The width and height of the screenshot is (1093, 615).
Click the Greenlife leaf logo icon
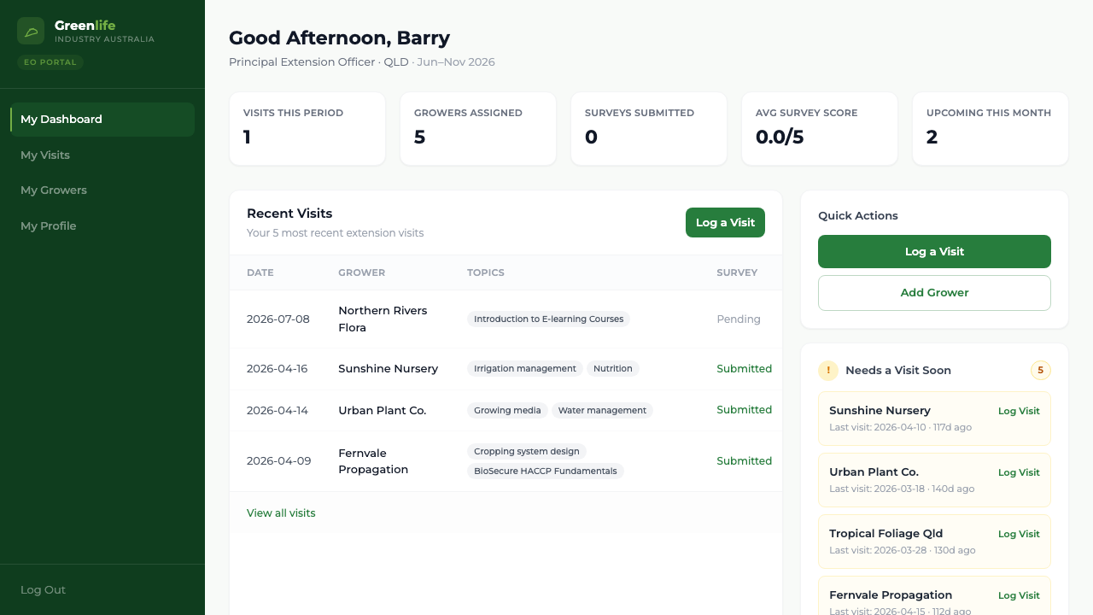(31, 31)
